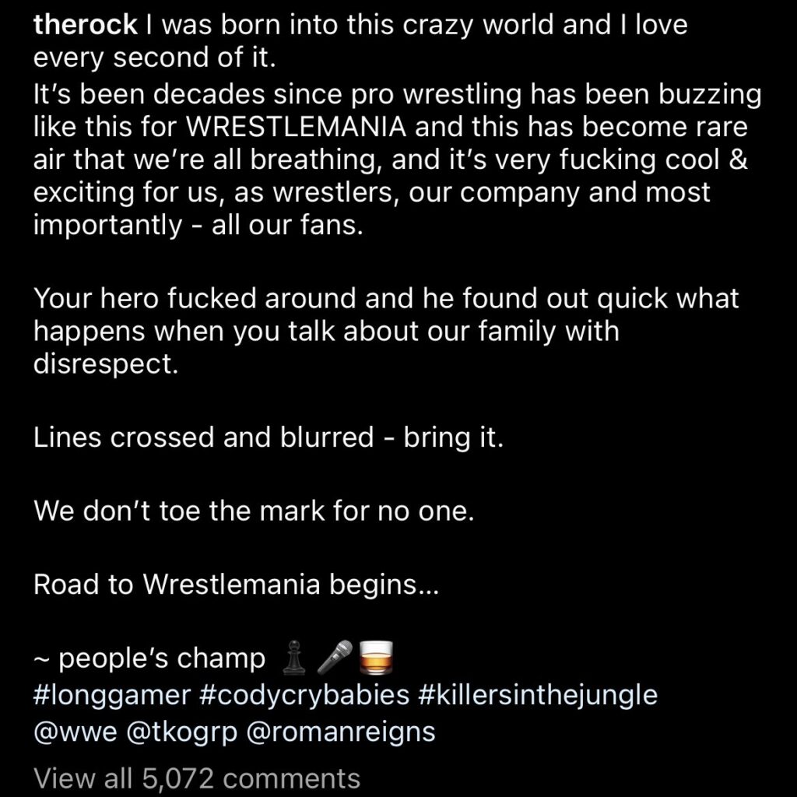
Task: Open the #killersinthejungle hashtag
Action: coord(538,695)
